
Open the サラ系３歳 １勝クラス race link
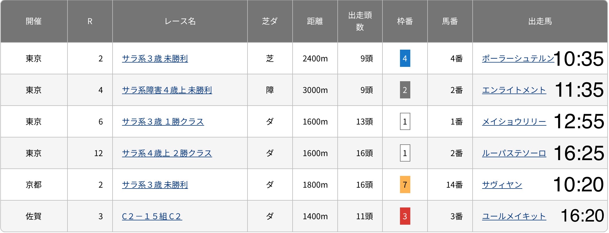[163, 122]
